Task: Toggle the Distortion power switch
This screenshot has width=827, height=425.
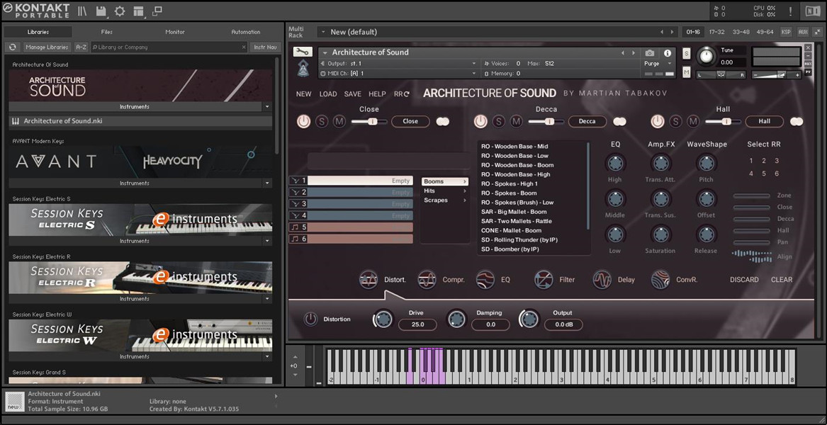Action: tap(310, 319)
